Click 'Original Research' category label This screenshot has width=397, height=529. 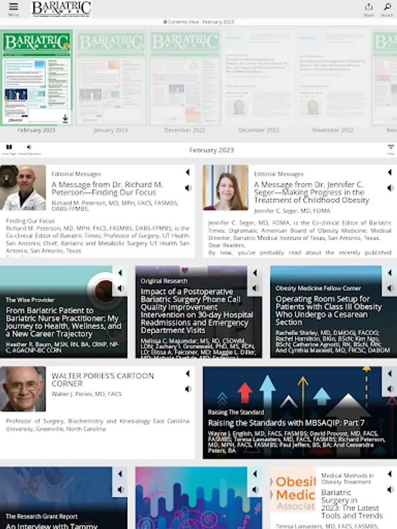coord(164,281)
